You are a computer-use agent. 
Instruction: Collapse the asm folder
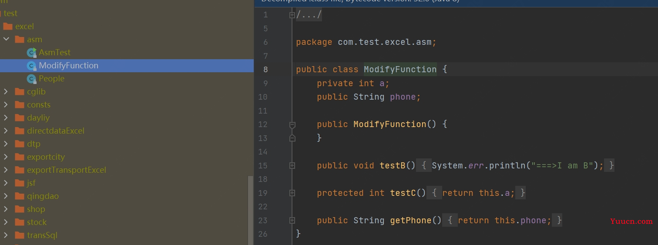[6, 39]
